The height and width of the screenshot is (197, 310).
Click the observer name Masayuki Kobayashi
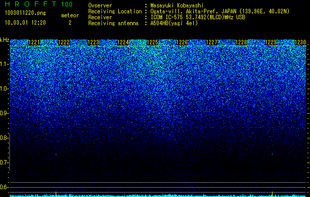pyautogui.click(x=176, y=5)
